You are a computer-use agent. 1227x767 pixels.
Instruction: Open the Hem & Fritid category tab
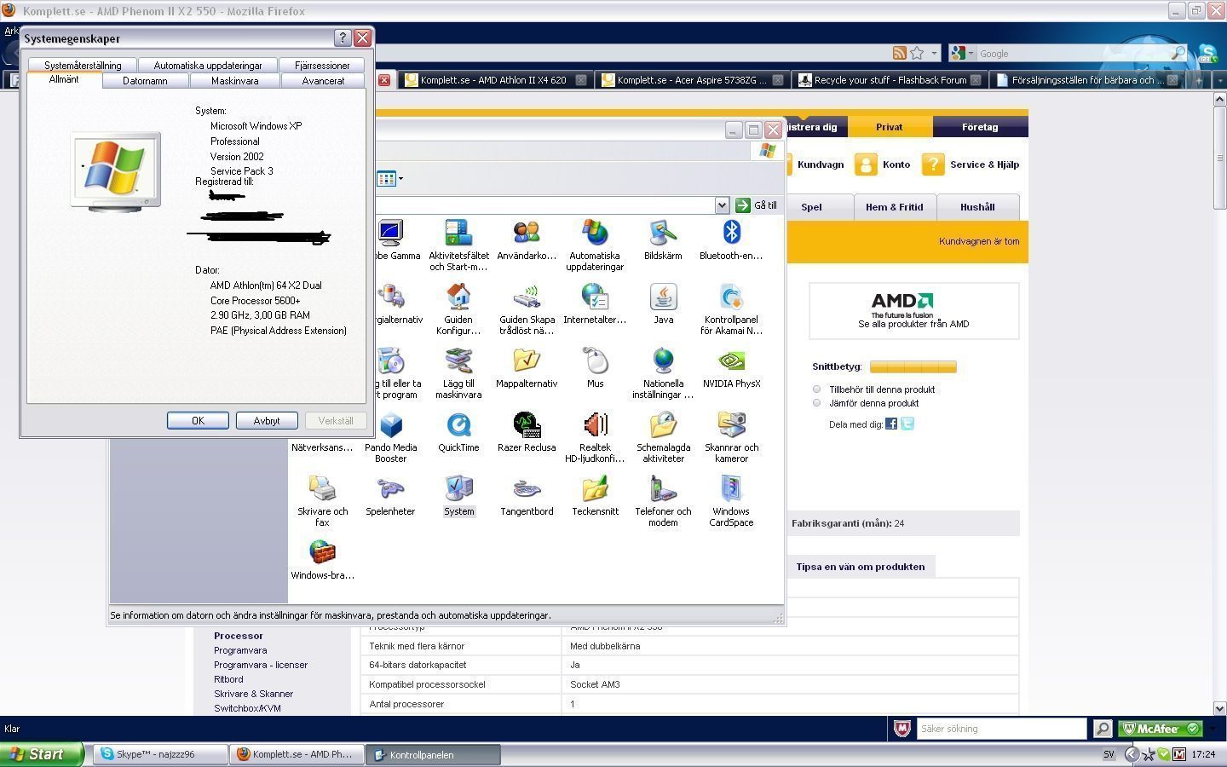click(x=895, y=207)
